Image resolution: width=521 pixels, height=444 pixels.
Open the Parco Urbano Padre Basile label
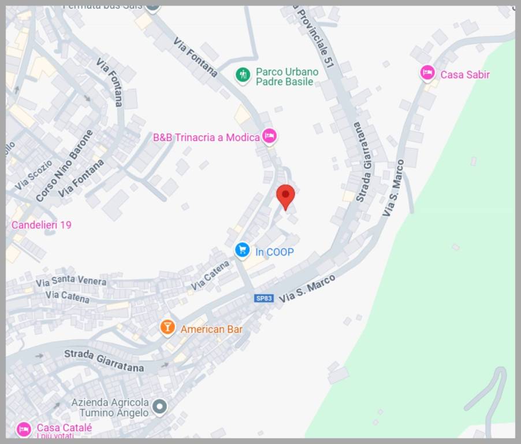click(x=287, y=77)
